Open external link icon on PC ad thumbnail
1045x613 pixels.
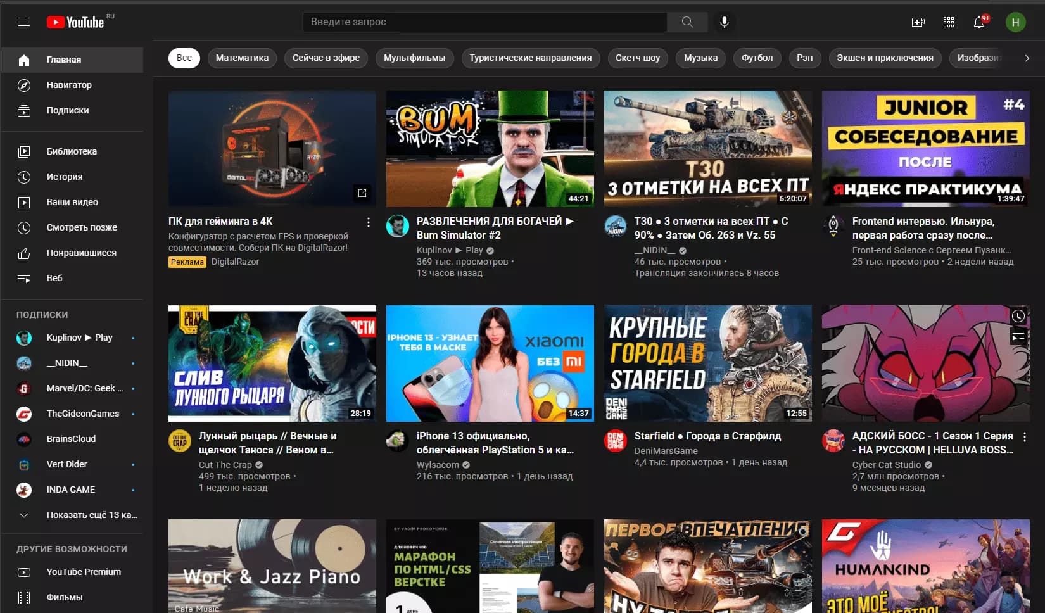pyautogui.click(x=362, y=193)
